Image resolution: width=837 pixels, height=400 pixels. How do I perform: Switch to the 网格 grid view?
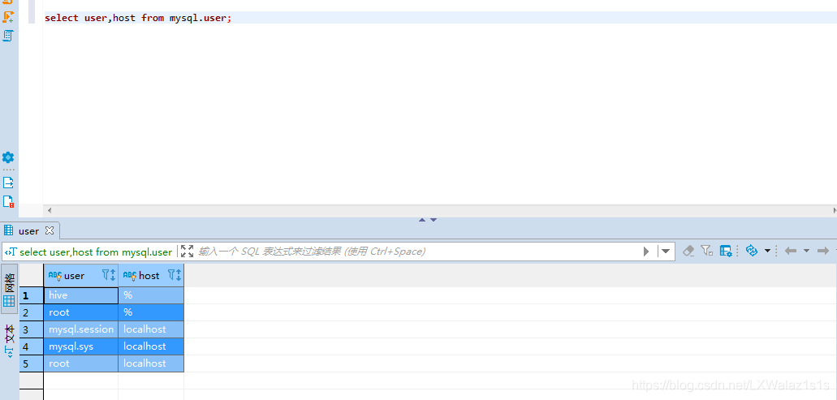(9, 289)
